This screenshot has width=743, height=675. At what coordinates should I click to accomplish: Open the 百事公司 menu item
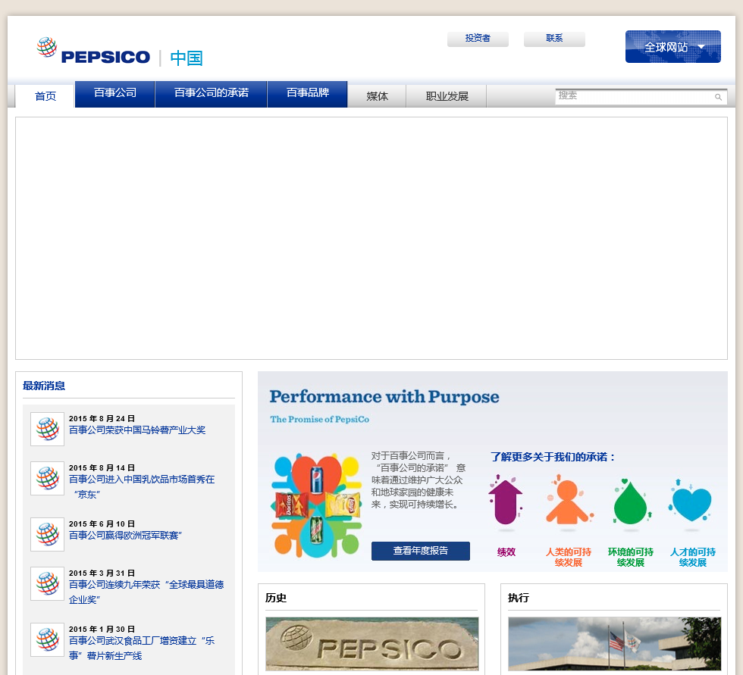(114, 94)
